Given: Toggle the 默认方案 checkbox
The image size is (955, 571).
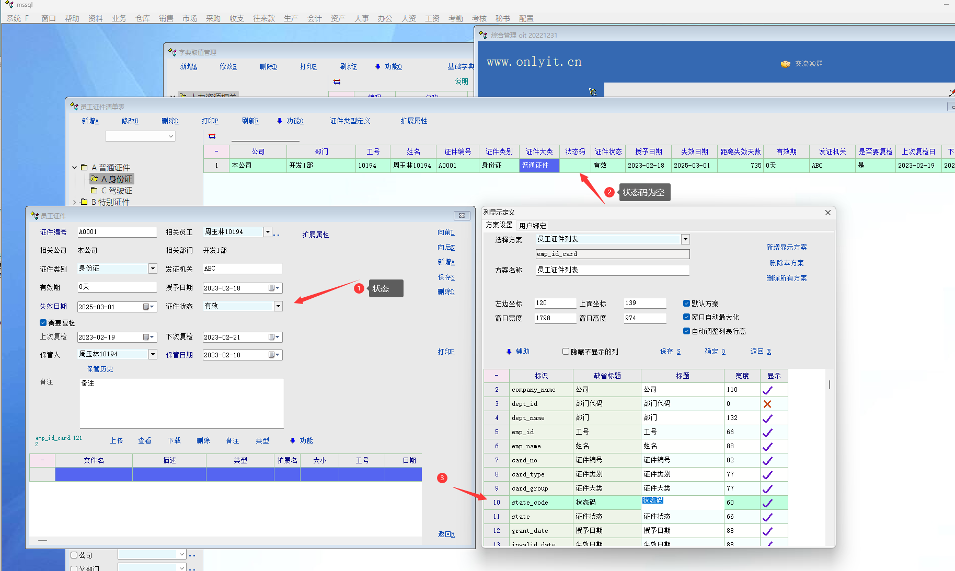Looking at the screenshot, I should click(686, 304).
